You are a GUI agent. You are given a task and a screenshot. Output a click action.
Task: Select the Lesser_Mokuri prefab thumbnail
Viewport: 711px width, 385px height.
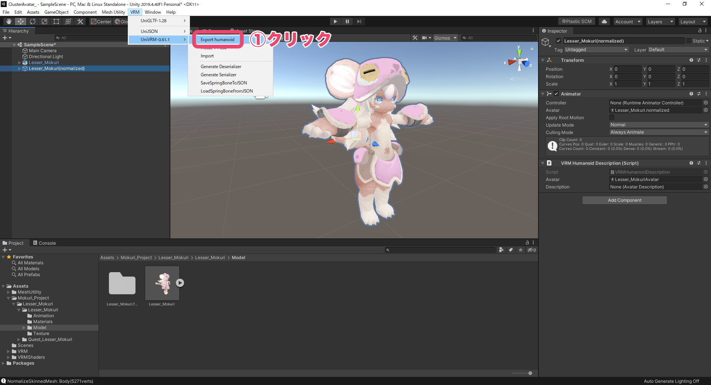(162, 283)
